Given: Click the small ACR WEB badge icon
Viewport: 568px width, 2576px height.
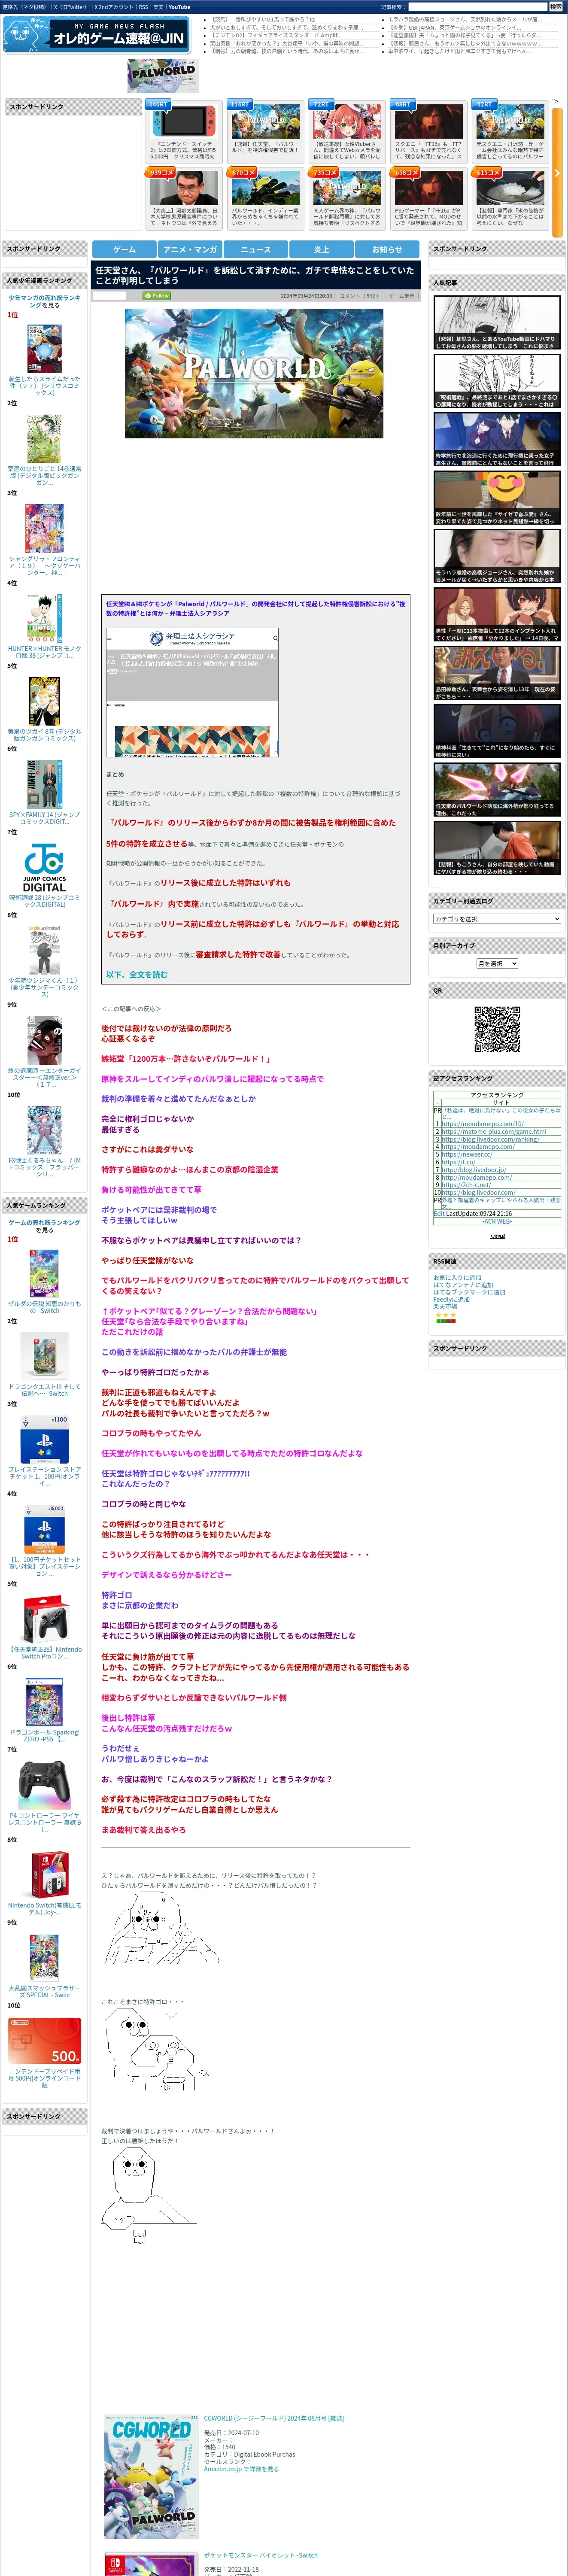Looking at the screenshot, I should [x=497, y=1236].
